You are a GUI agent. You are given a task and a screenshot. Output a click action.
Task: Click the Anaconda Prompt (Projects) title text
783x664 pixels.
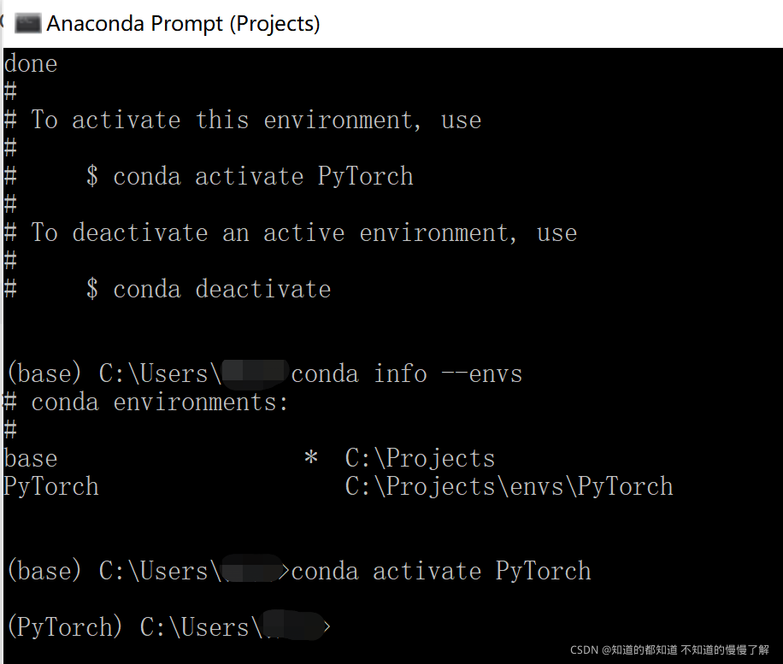click(184, 23)
